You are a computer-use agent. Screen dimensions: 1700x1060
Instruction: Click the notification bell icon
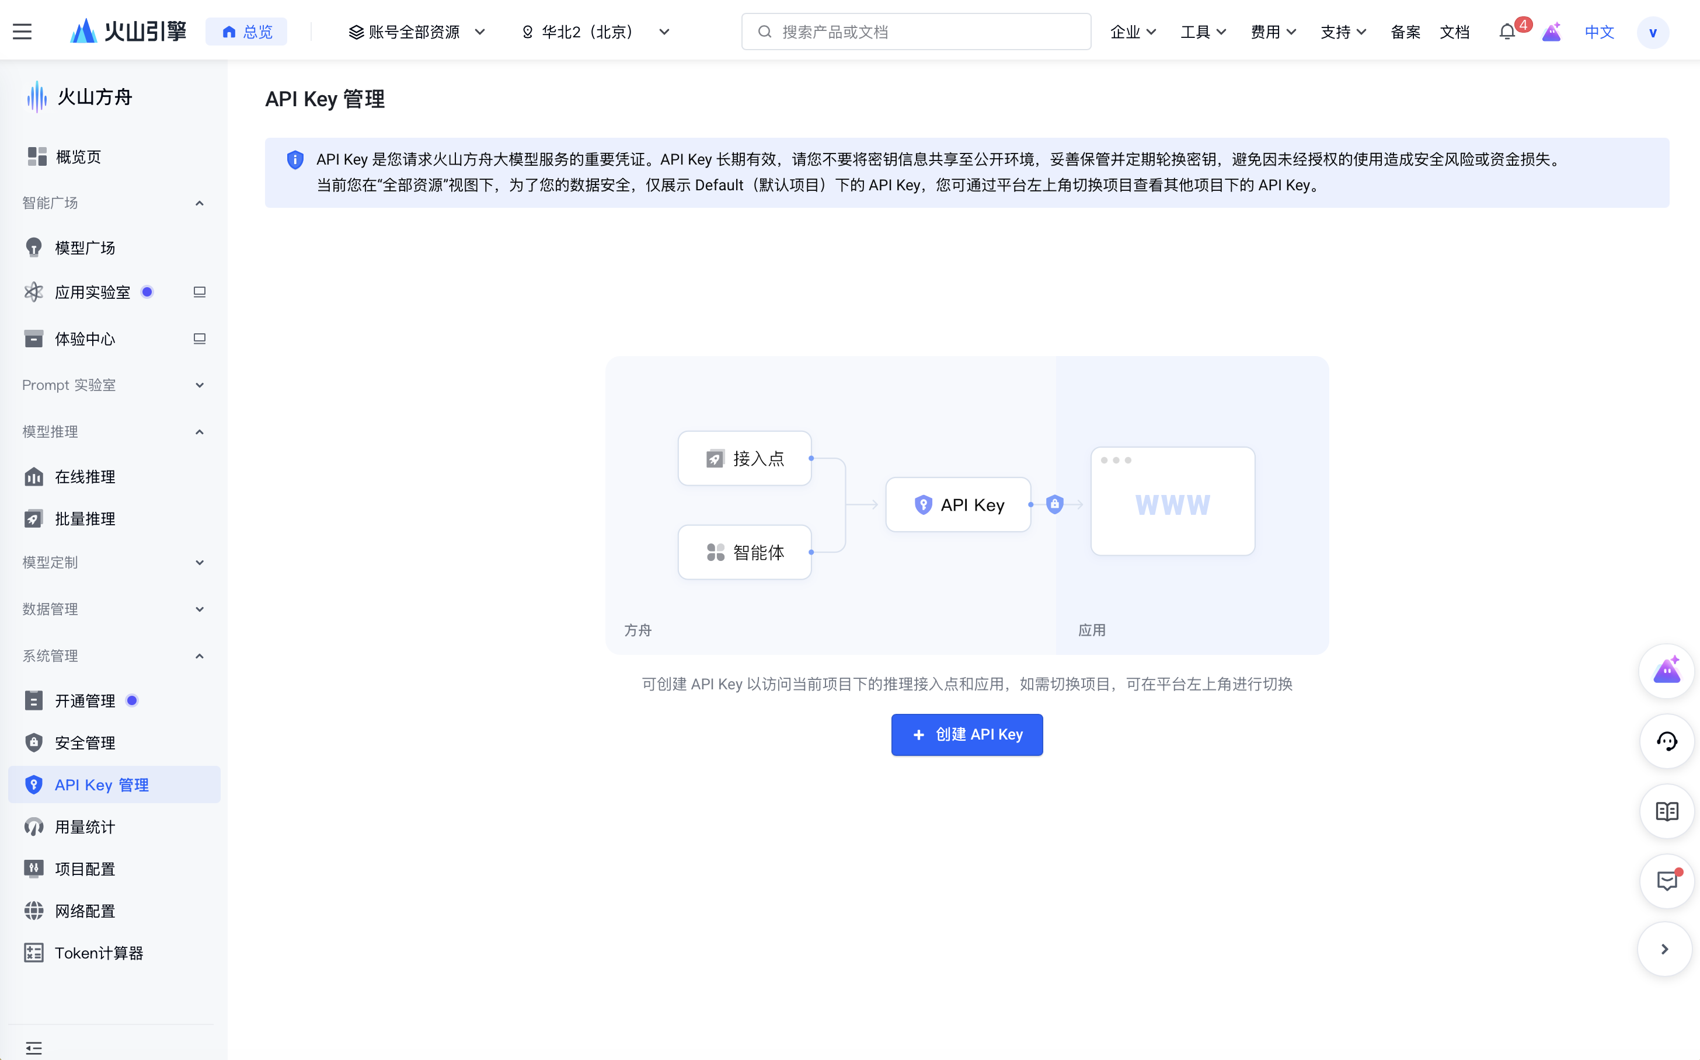pos(1507,32)
